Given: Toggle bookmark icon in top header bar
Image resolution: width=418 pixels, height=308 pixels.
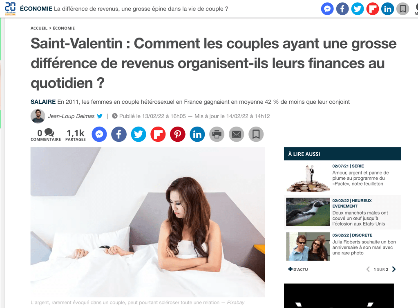Looking at the screenshot, I should (x=402, y=9).
